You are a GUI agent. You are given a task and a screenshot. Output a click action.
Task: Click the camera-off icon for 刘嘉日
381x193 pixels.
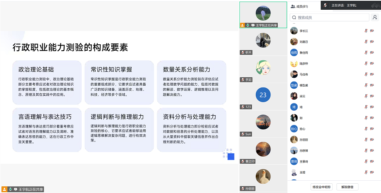point(372,42)
